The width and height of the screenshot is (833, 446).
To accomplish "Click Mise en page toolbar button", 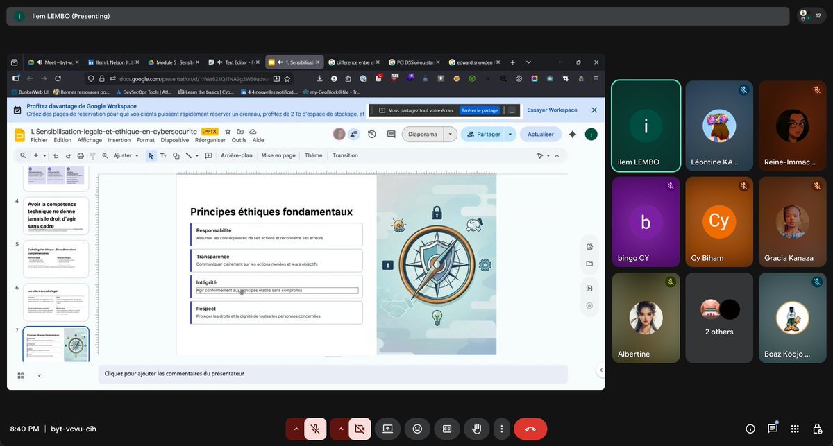I will coord(278,155).
